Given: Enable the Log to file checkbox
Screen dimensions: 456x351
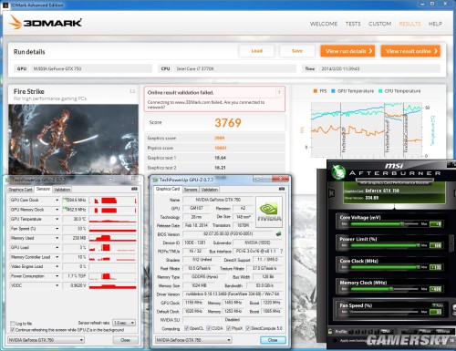Looking at the screenshot, I should click(13, 323).
